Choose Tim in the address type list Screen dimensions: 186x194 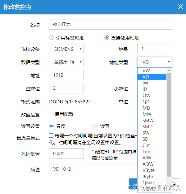[x=152, y=152]
